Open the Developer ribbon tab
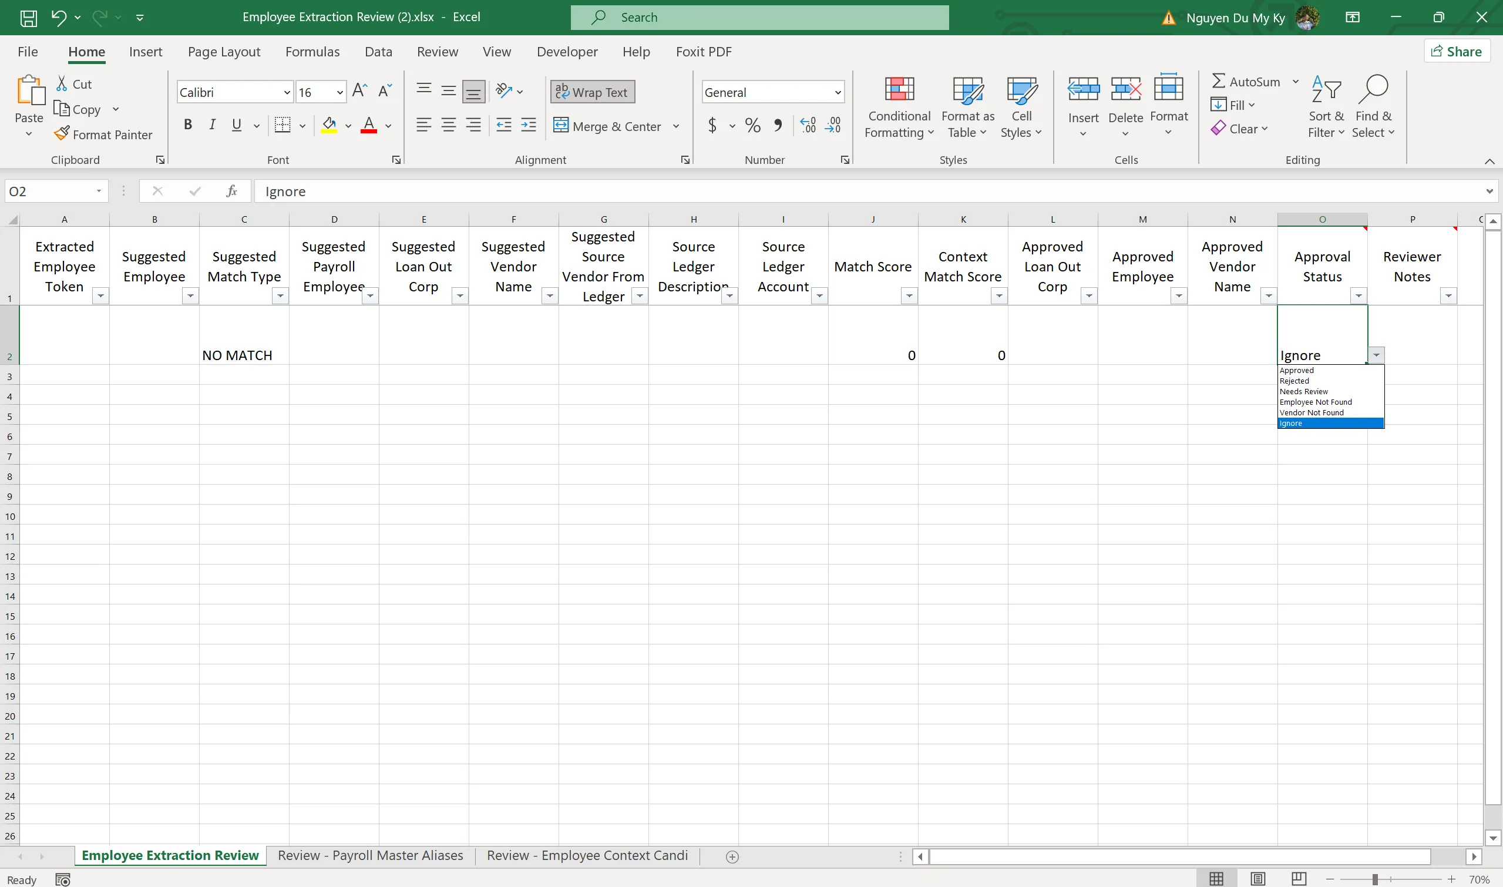This screenshot has height=887, width=1503. coord(567,52)
